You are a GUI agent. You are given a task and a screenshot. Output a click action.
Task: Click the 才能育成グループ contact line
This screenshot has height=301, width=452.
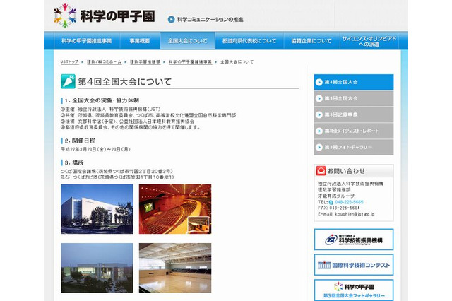coord(336,196)
